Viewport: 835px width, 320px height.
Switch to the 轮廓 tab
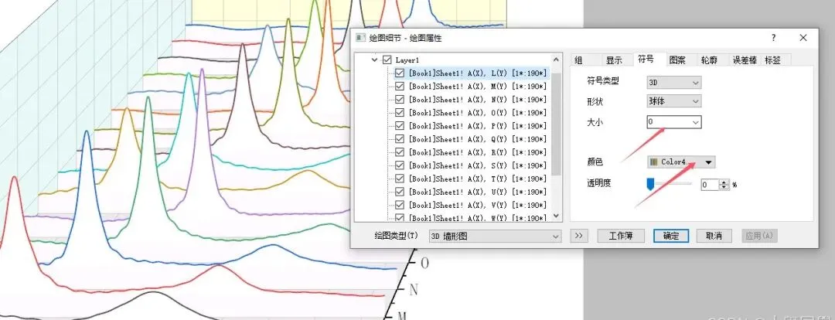[709, 60]
